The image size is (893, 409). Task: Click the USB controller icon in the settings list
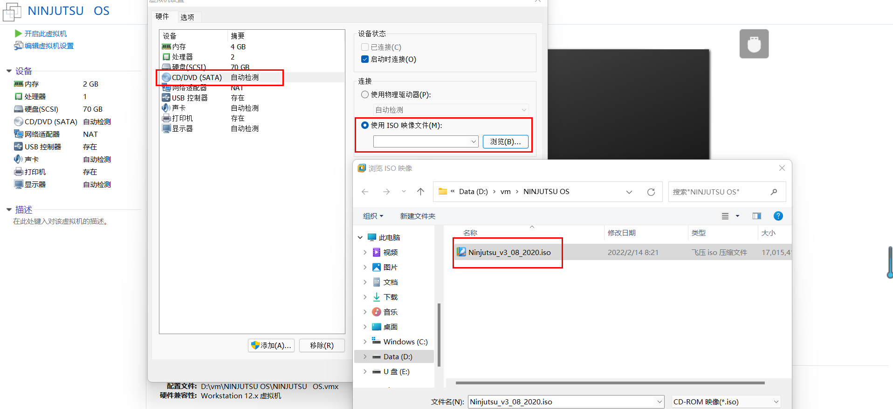(166, 98)
